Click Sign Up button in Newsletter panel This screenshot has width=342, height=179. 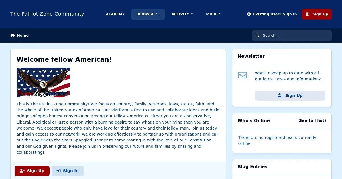click(290, 95)
